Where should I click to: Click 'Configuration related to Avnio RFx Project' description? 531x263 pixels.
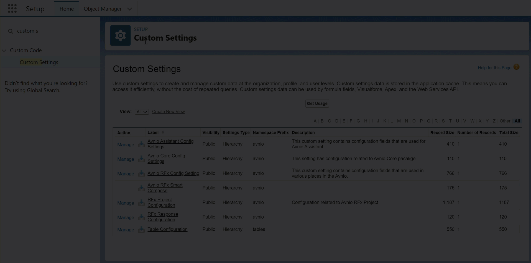[335, 202]
